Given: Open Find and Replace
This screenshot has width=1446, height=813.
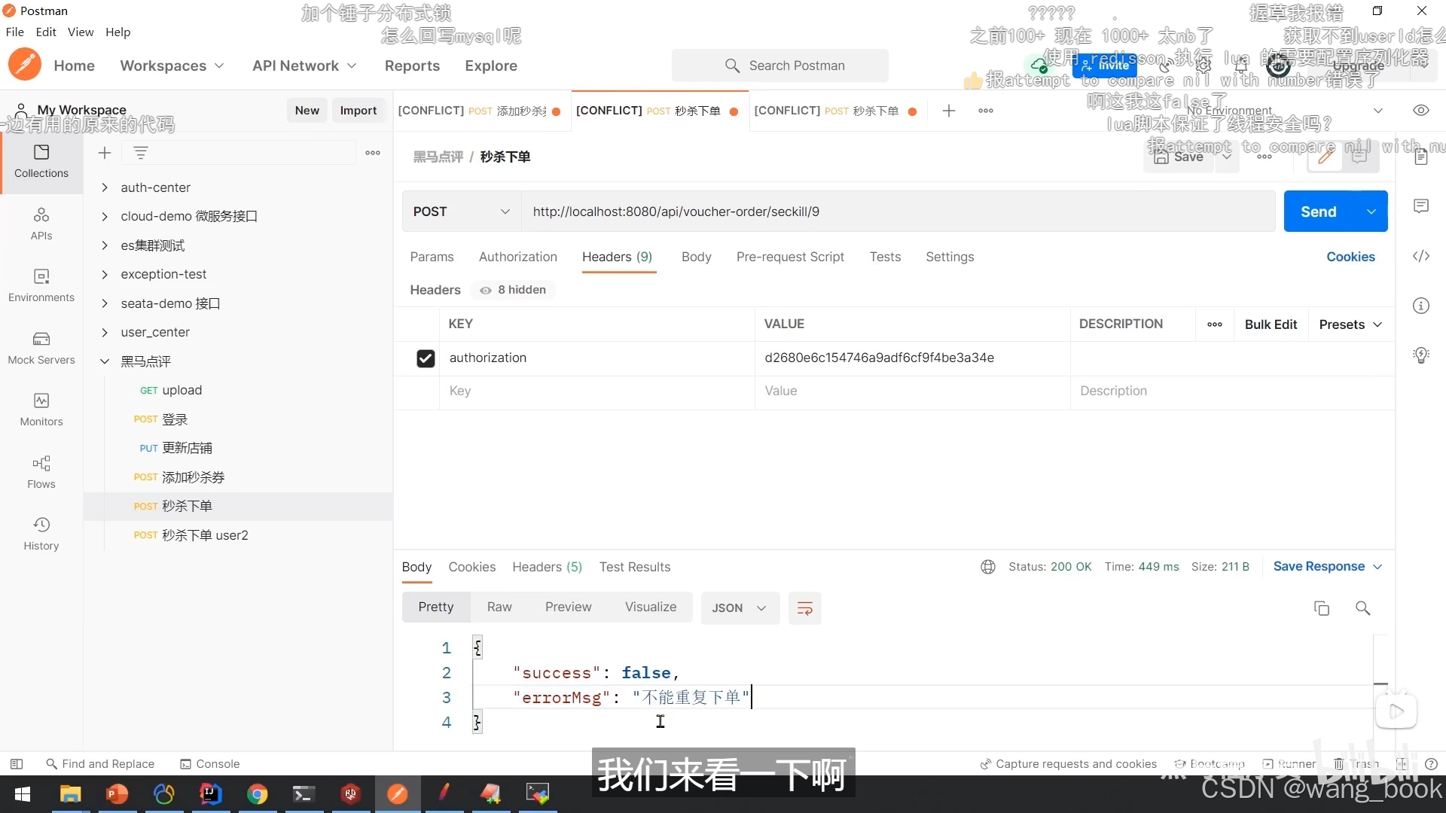Looking at the screenshot, I should click(100, 764).
